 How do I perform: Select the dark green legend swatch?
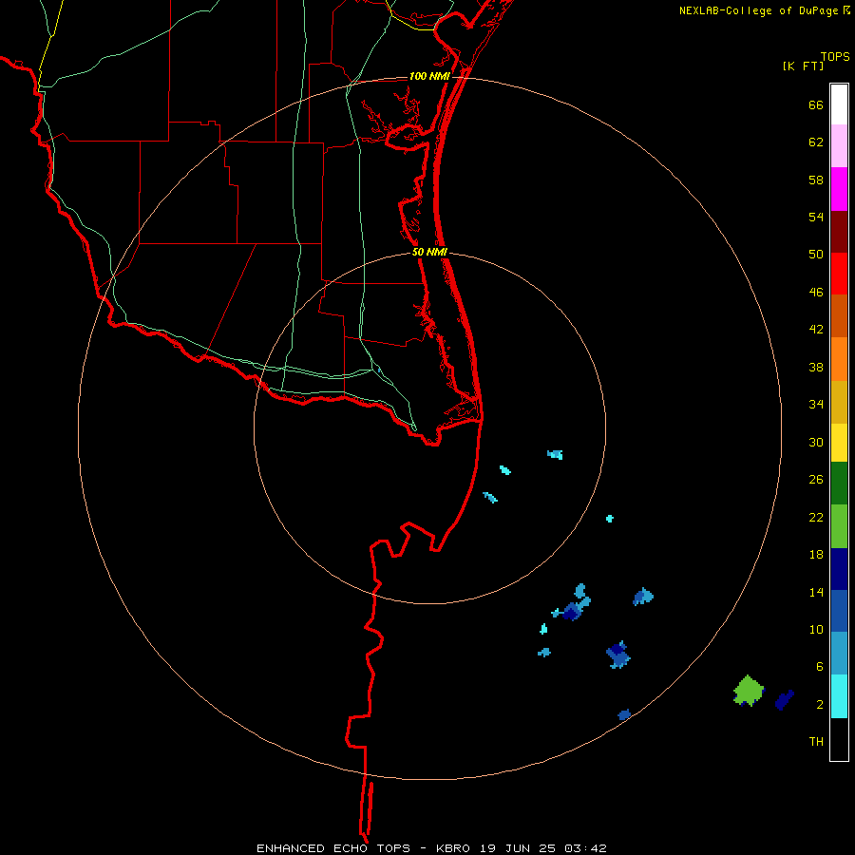pyautogui.click(x=839, y=484)
